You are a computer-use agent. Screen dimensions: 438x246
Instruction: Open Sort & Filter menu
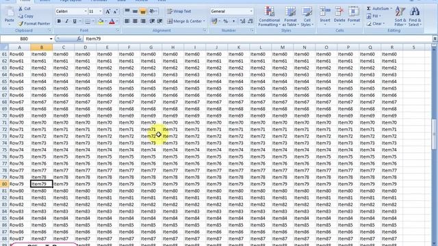400,16
